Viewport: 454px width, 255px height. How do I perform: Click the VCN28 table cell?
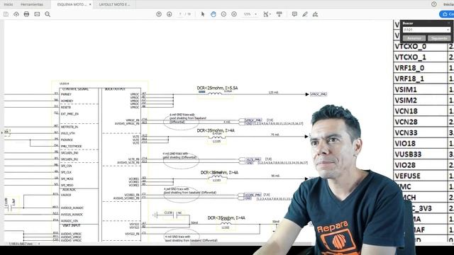pyautogui.click(x=421, y=122)
